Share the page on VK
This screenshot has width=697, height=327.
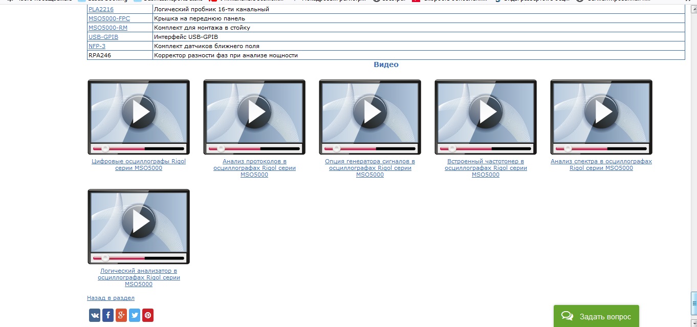[95, 315]
